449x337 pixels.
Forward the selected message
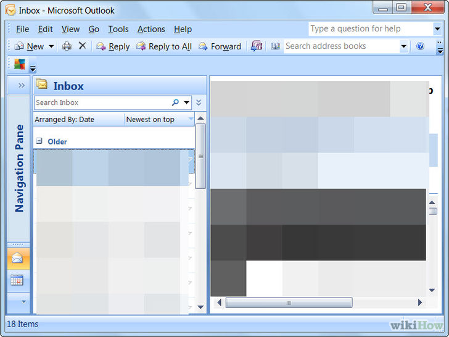(220, 46)
